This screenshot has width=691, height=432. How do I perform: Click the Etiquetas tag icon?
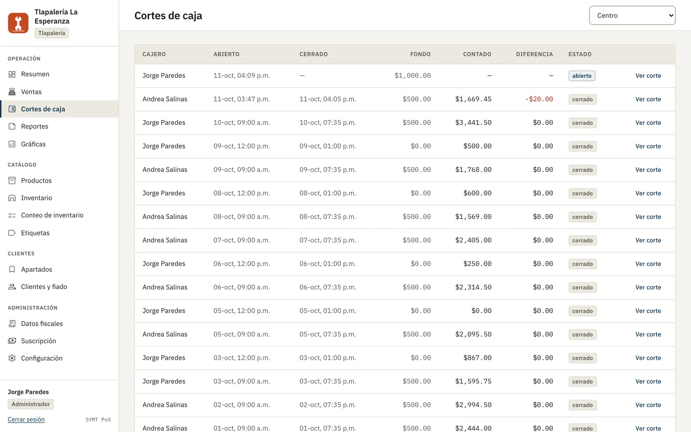tap(12, 233)
